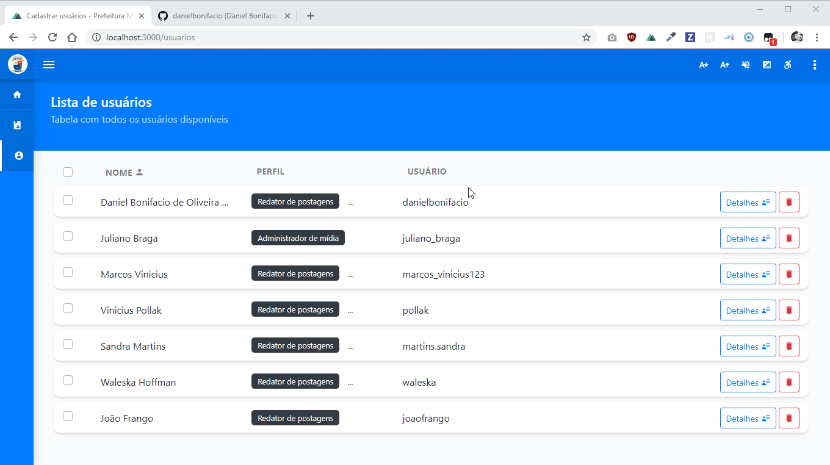Delete user Daniel Bonifacio with trash button
This screenshot has width=830, height=465.
coord(789,202)
